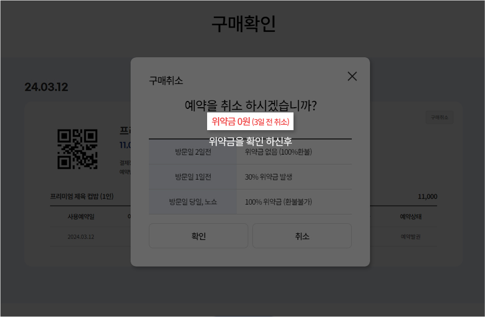Select the red 위약금 0원 notice

(250, 123)
